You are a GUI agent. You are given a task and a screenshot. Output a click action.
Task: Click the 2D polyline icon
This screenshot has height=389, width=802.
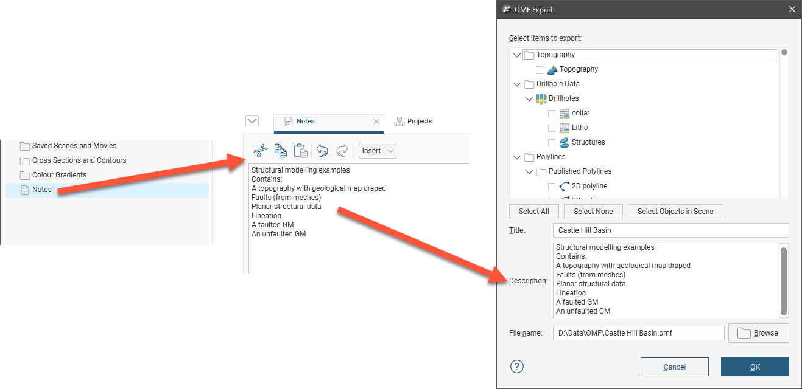point(565,187)
